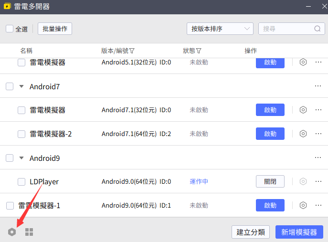Open multi-instance settings hexagon icon at bottom-left

tap(12, 232)
